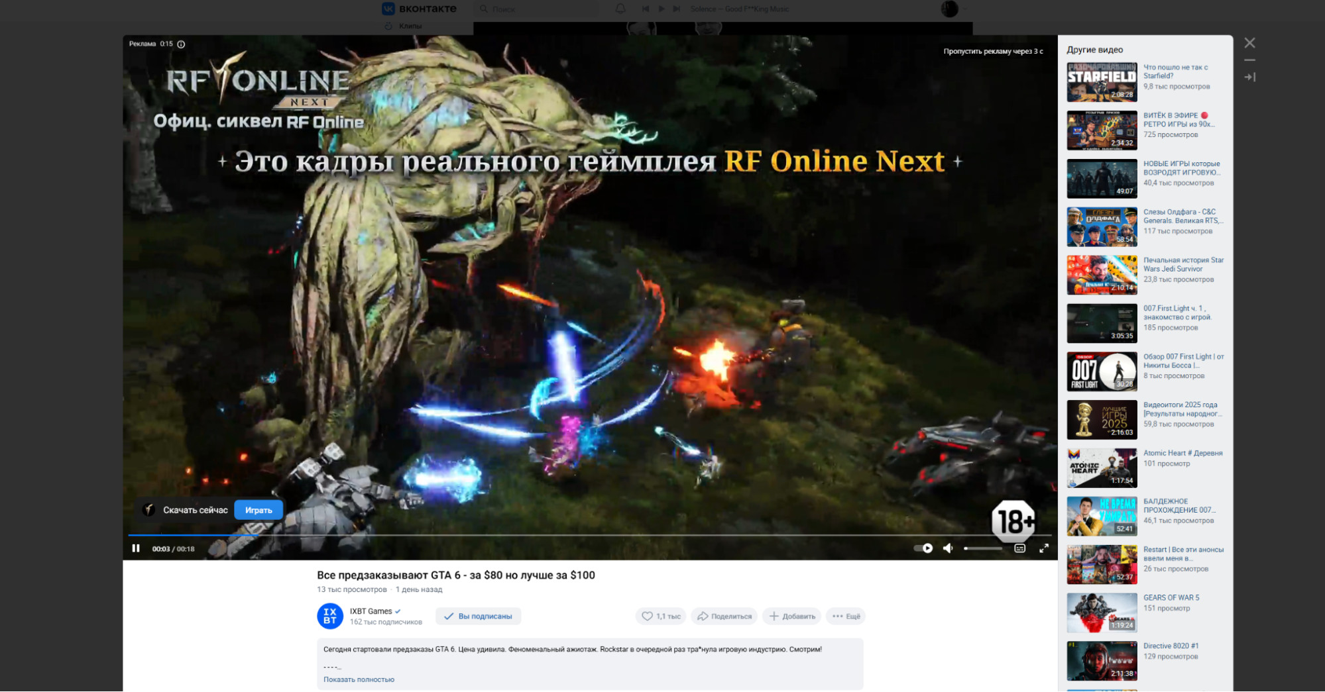Click the blue Играть button on the ad
This screenshot has width=1325, height=692.
click(x=259, y=510)
